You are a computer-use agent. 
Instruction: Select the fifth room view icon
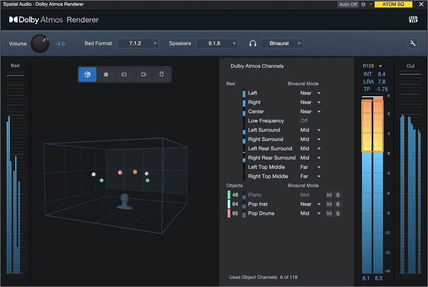point(161,74)
